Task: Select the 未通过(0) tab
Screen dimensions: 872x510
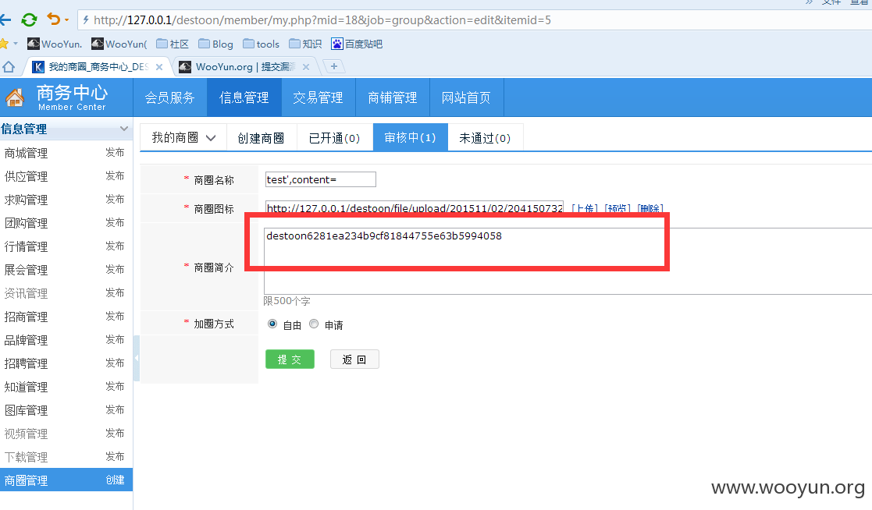Action: point(485,138)
